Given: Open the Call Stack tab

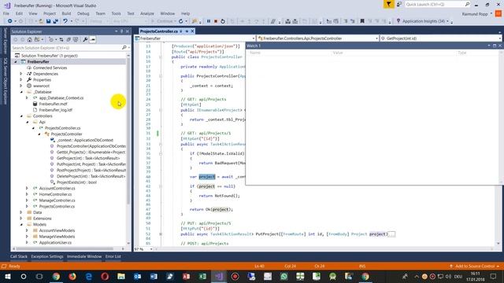Looking at the screenshot, I should 19,256.
